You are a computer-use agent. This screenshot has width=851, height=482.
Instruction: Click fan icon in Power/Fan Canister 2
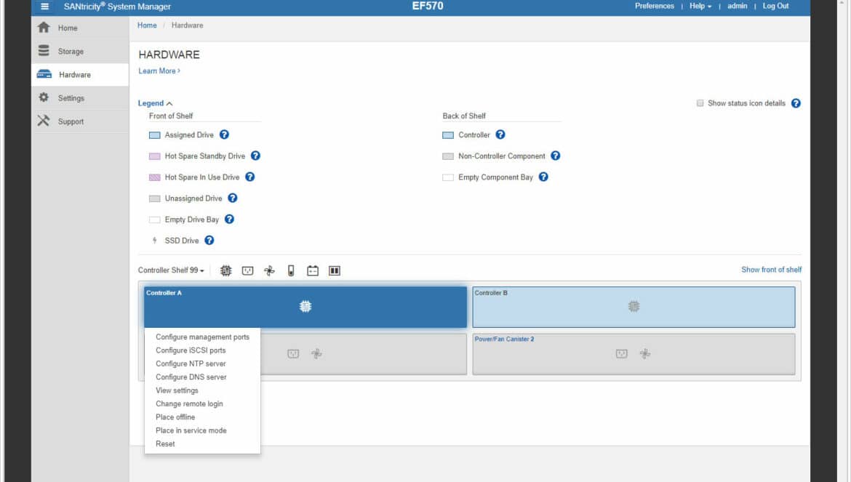point(644,354)
